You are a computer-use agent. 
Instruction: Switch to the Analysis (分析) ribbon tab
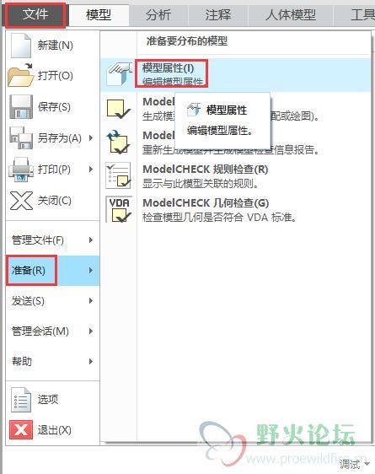pyautogui.click(x=158, y=14)
